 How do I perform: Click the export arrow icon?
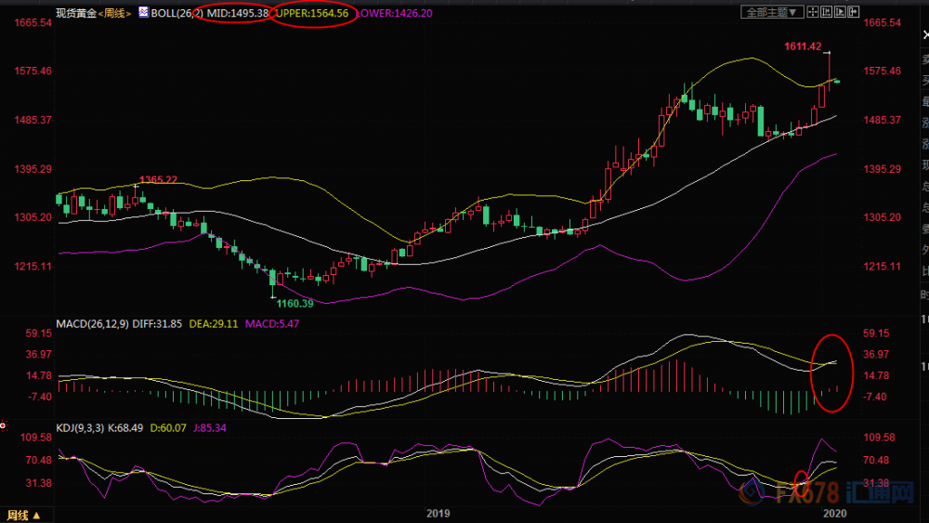[853, 12]
